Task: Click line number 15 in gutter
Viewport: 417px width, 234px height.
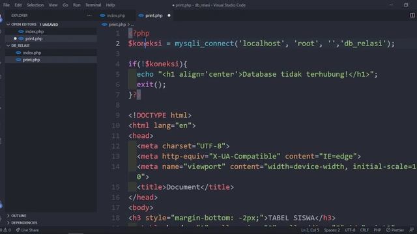Action: pyautogui.click(x=115, y=187)
